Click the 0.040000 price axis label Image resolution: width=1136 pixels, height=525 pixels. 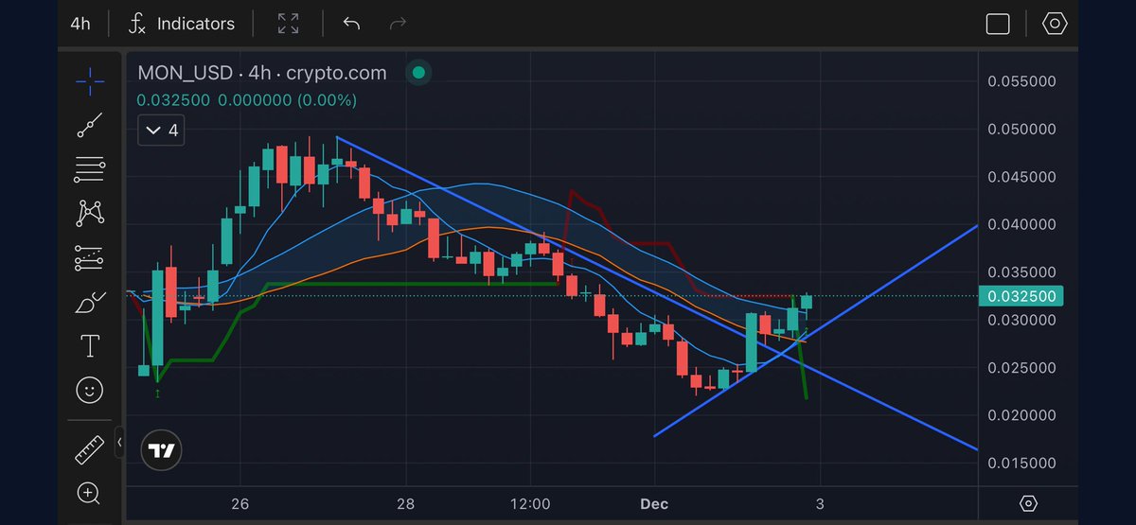(1021, 224)
